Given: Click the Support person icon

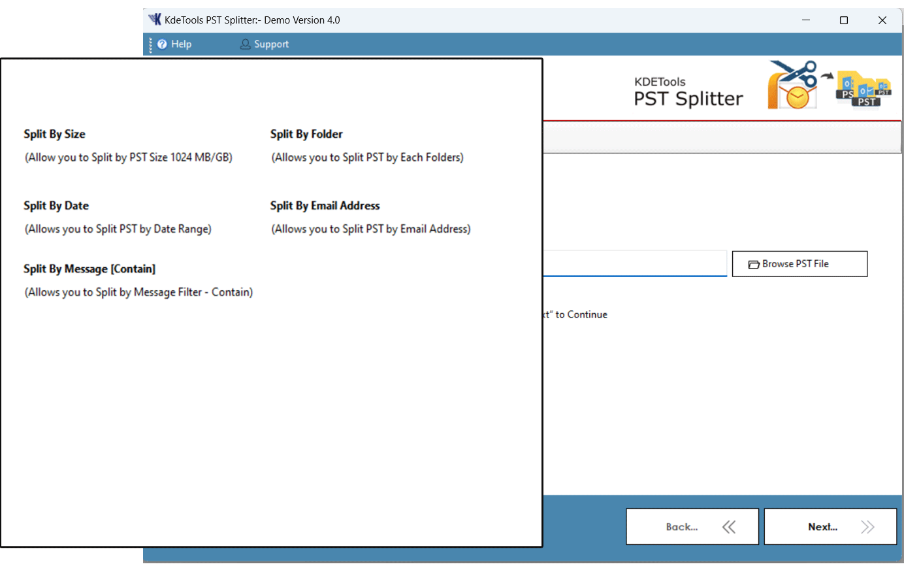Looking at the screenshot, I should point(245,44).
